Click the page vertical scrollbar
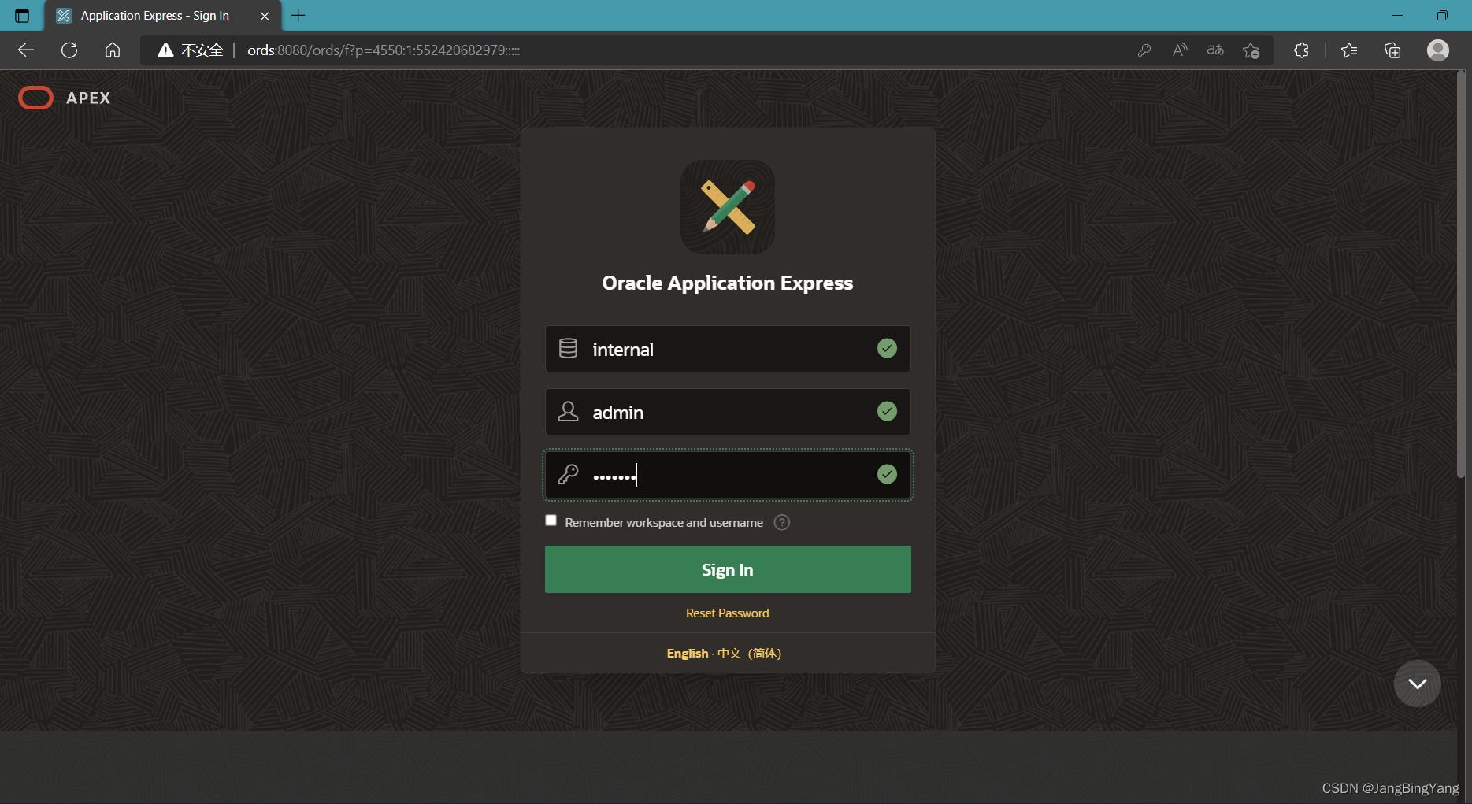 tap(1461, 276)
